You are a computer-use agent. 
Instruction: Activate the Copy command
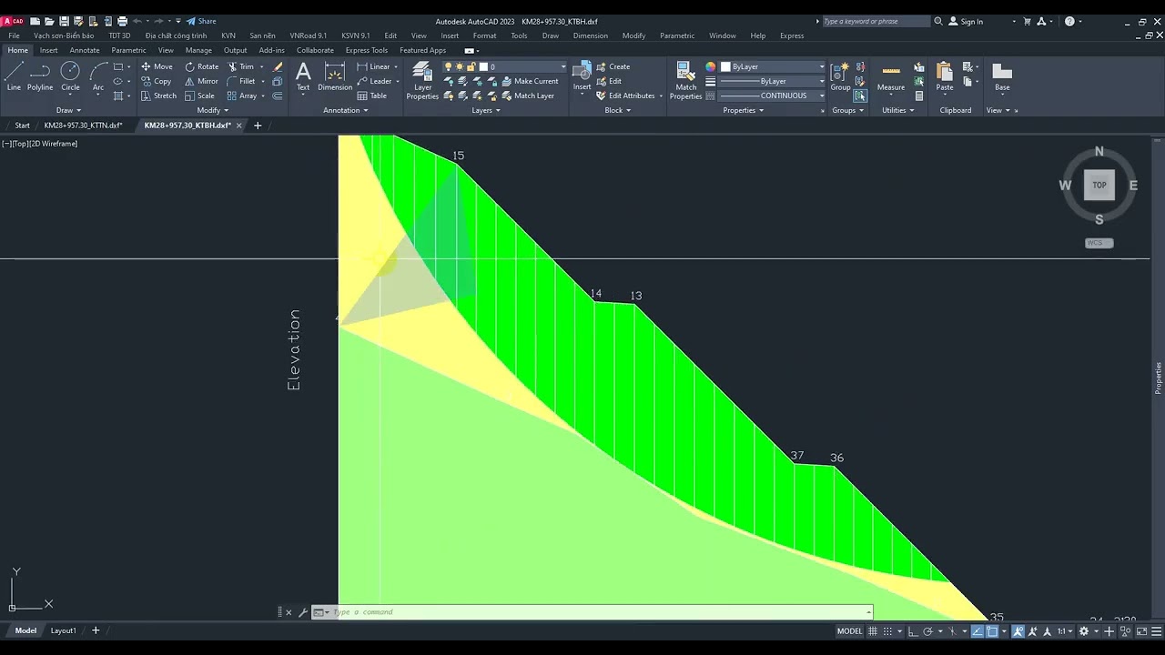156,81
